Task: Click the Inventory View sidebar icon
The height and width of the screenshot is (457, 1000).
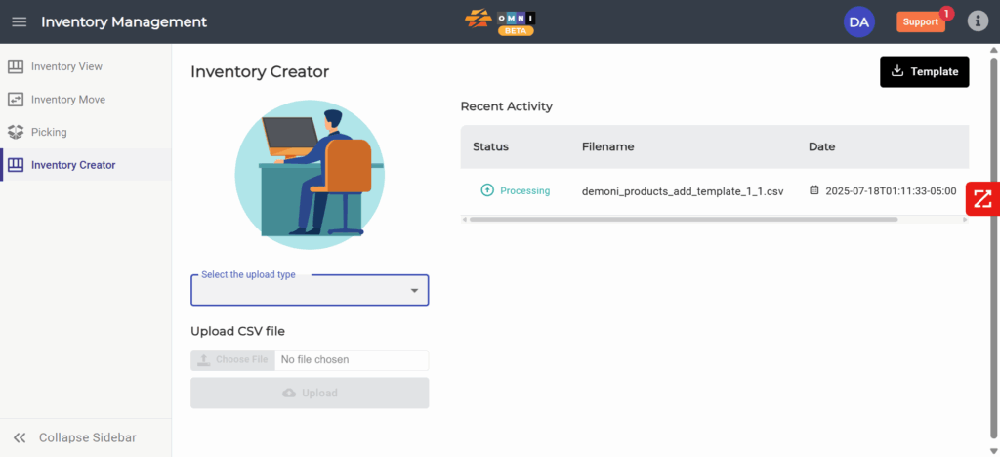Action: coord(16,66)
